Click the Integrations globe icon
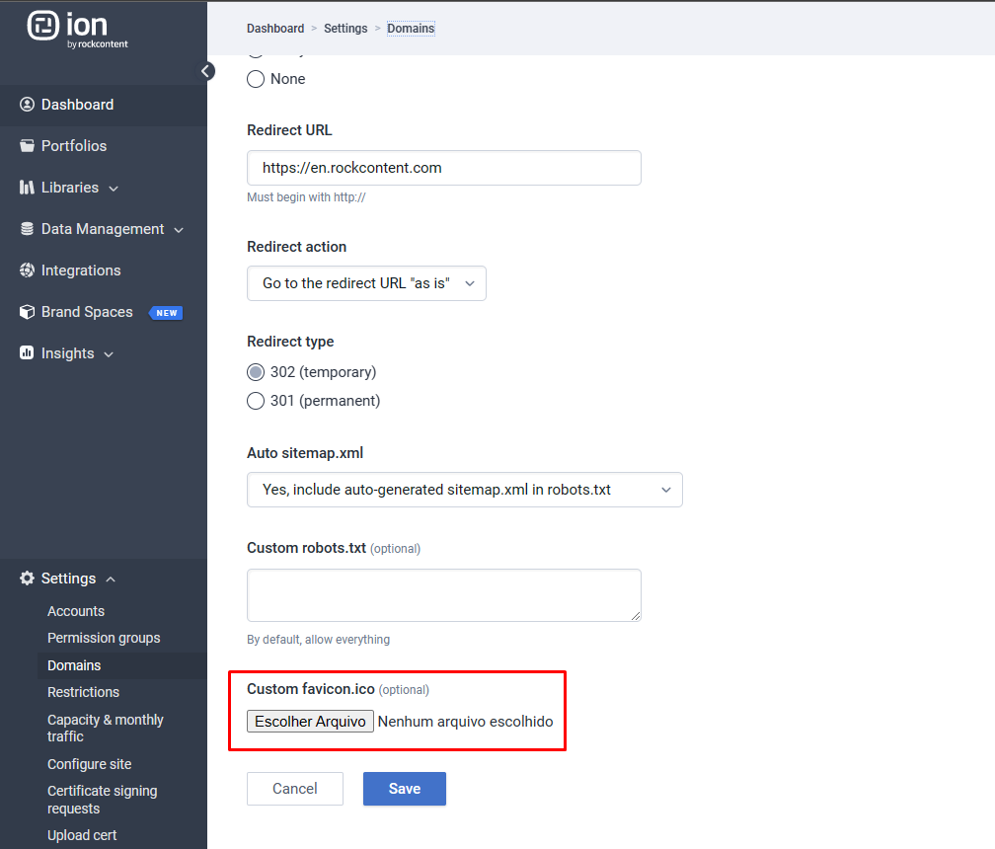Image resolution: width=995 pixels, height=849 pixels. (x=27, y=270)
